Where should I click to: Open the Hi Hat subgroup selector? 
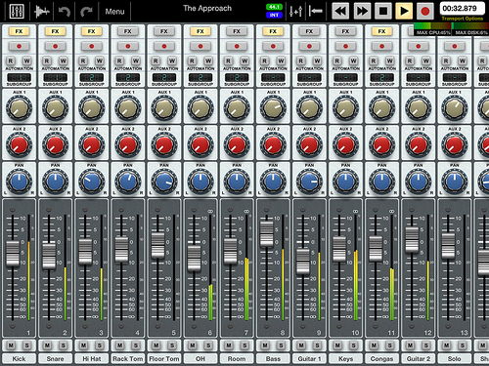[92, 77]
